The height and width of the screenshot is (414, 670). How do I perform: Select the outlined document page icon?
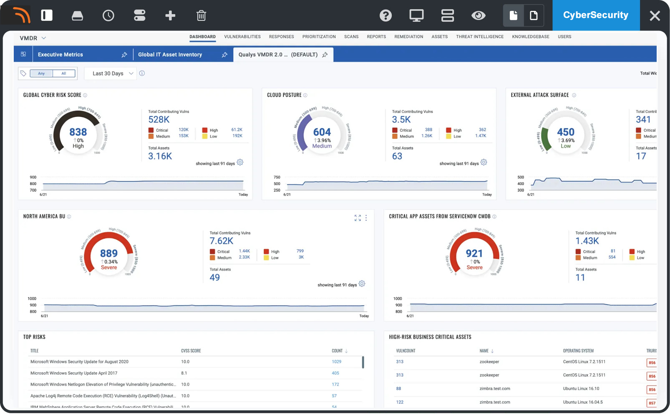(x=534, y=16)
